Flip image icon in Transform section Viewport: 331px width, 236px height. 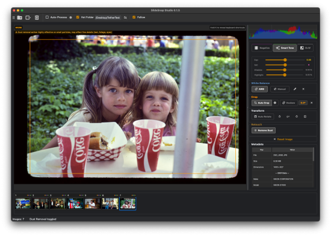pos(305,116)
